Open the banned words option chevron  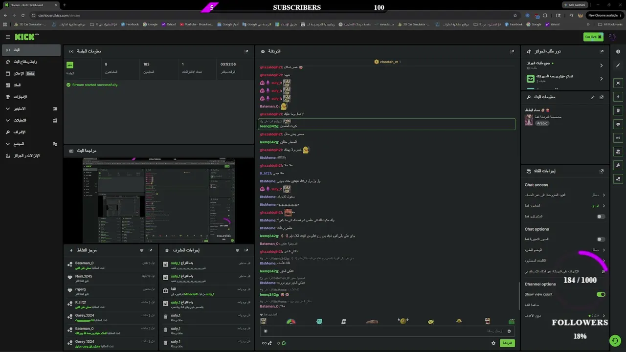604,261
